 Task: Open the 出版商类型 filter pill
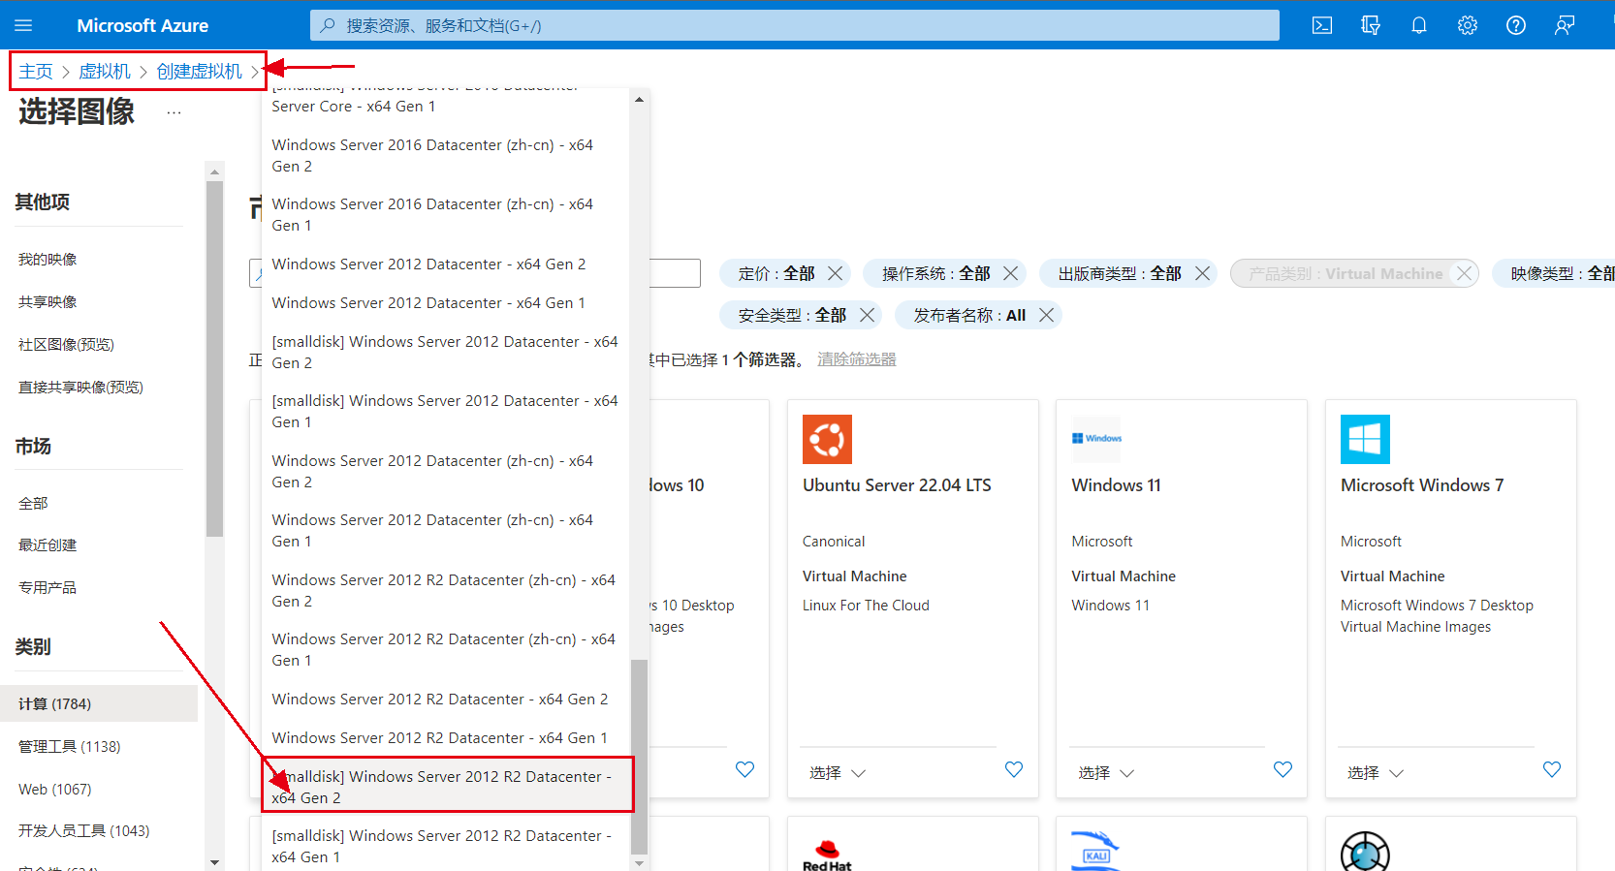pyautogui.click(x=1120, y=273)
